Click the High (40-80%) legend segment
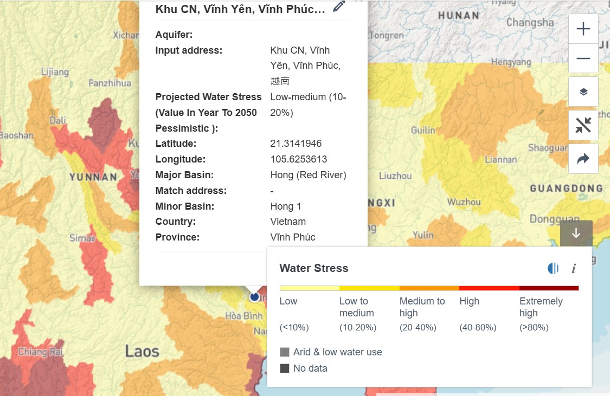Viewport: 610px width, 396px height. point(490,288)
